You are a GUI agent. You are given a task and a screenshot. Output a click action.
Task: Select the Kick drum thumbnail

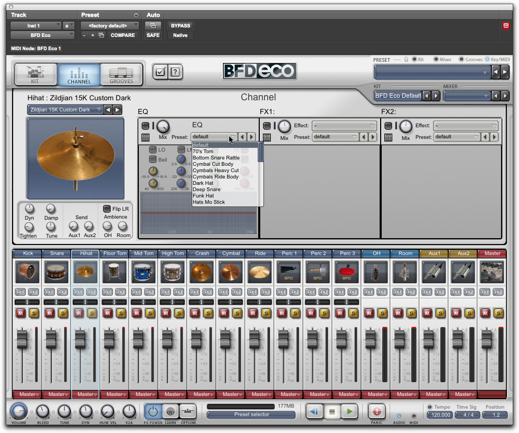point(27,272)
